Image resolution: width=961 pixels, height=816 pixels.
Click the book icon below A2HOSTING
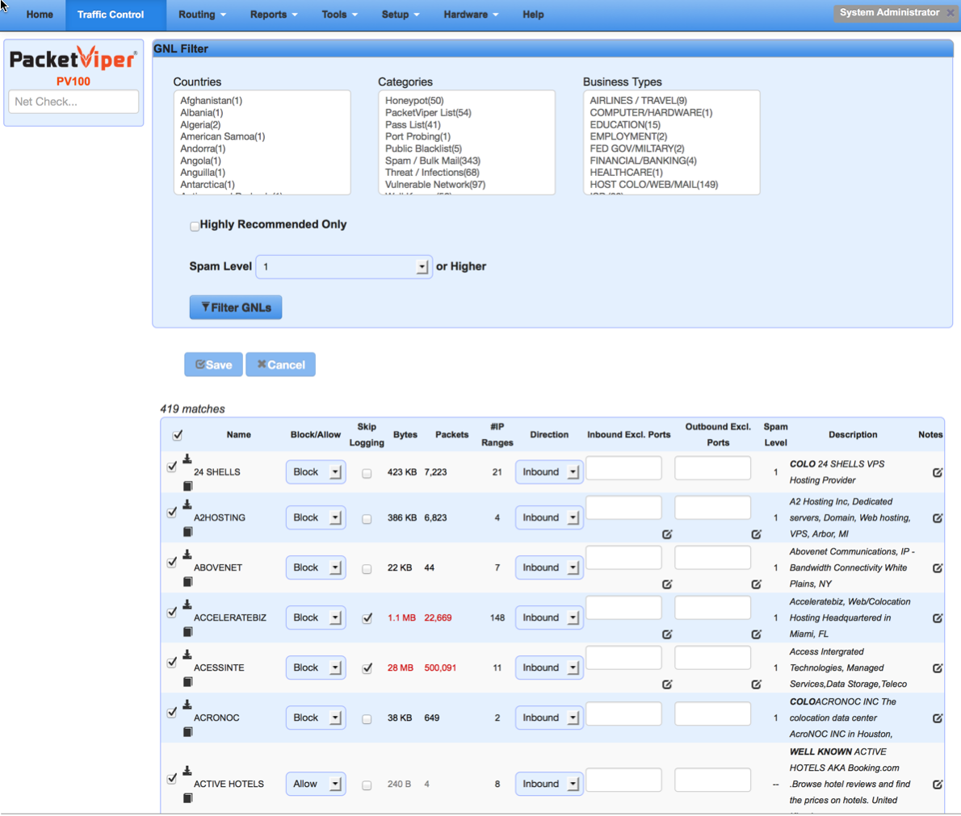[x=188, y=531]
